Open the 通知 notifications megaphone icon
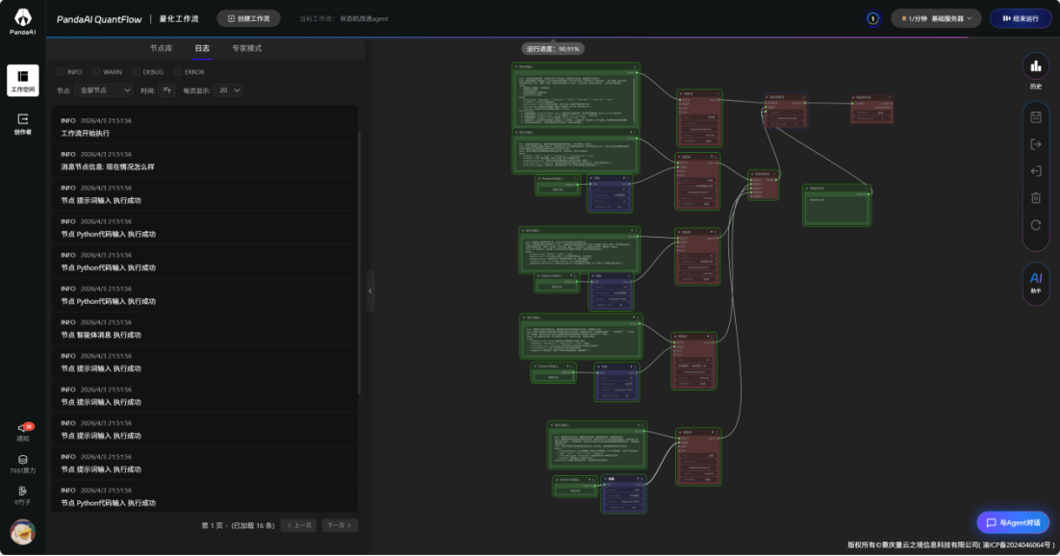The width and height of the screenshot is (1060, 556). (23, 429)
